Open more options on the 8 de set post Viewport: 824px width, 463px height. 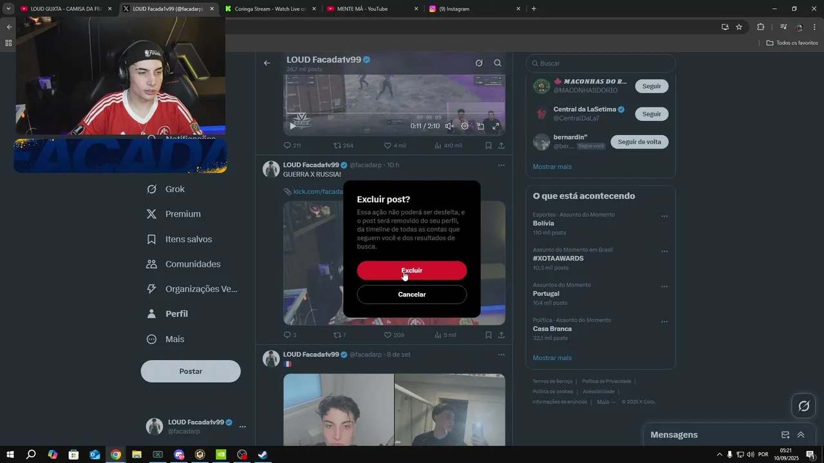point(501,354)
